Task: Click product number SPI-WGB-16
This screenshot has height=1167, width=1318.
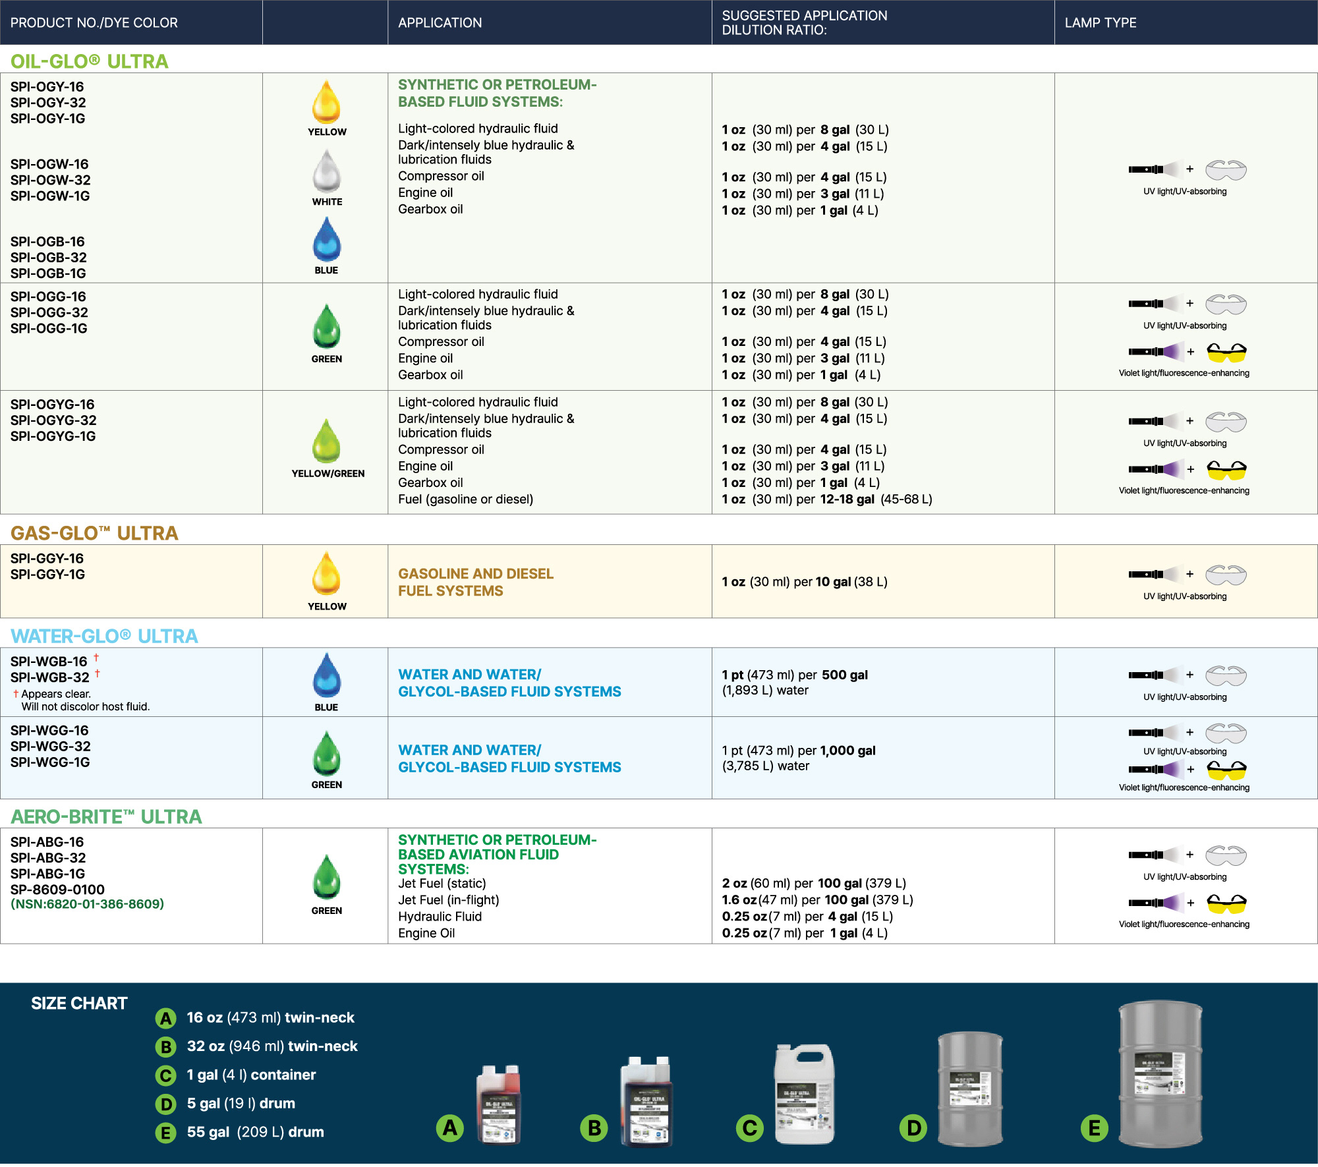Action: pyautogui.click(x=49, y=662)
